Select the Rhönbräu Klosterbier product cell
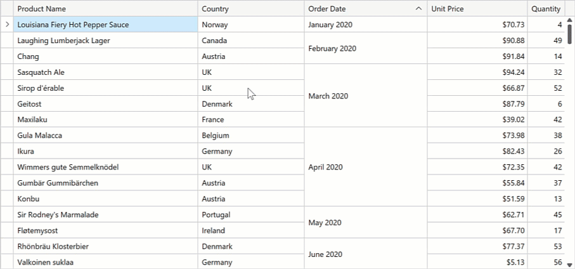Screen dimensions: 575x269 pyautogui.click(x=105, y=247)
